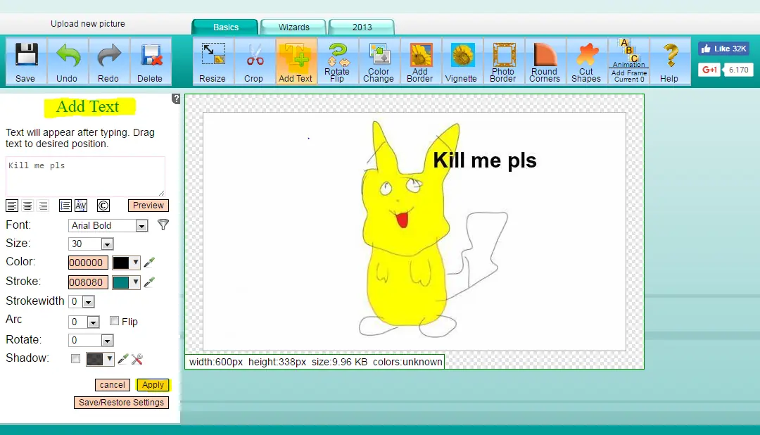Switch to the 2013 tab
Image resolution: width=760 pixels, height=435 pixels.
362,27
